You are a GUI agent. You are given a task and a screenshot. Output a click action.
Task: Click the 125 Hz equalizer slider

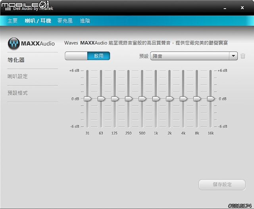pyautogui.click(x=115, y=99)
